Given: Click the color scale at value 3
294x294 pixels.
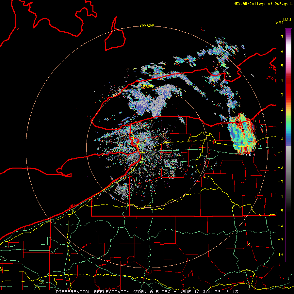Looking at the screenshot, I should 288,95.
